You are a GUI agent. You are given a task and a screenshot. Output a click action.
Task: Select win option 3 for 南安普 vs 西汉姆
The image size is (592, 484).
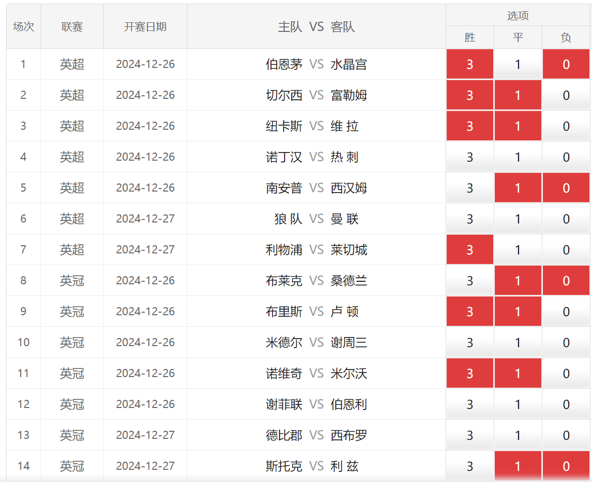469,188
